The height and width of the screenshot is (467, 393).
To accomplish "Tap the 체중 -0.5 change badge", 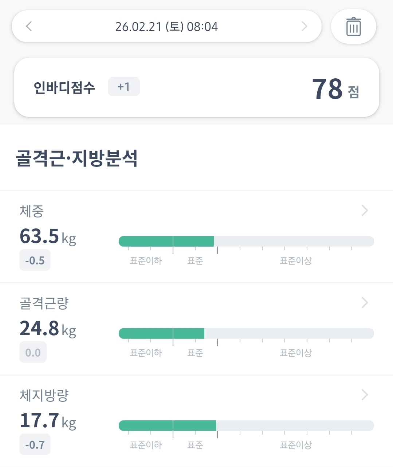I will point(35,260).
